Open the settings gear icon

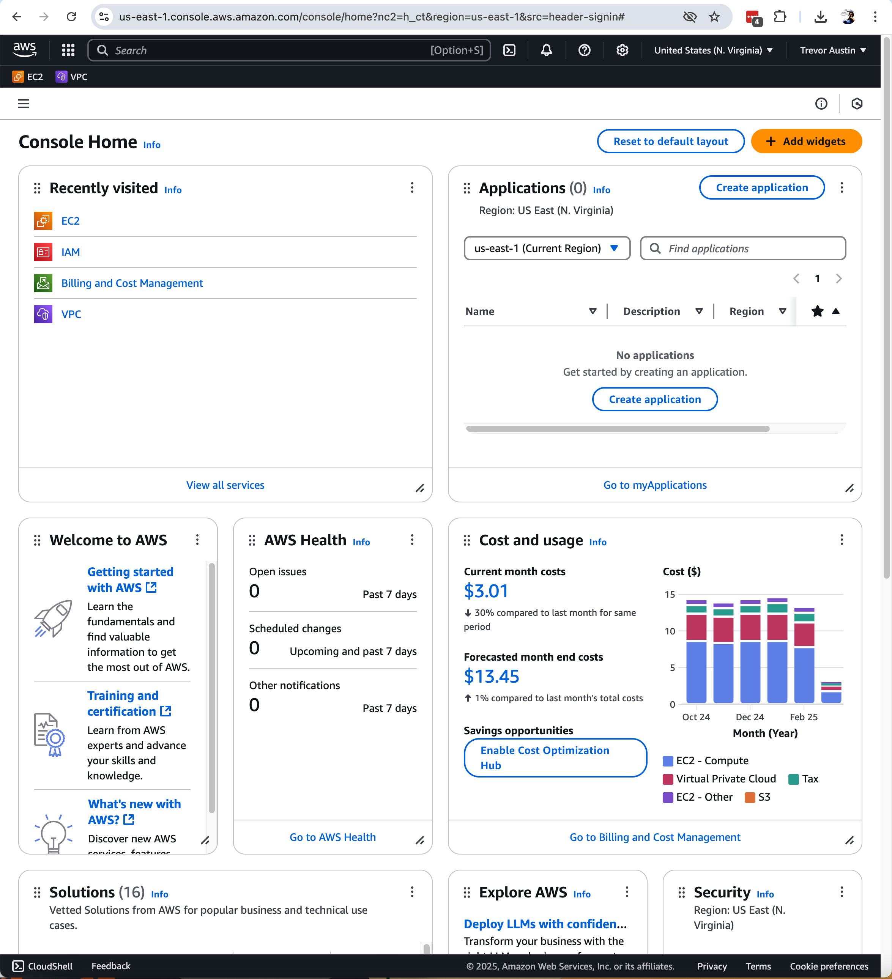[x=623, y=50]
